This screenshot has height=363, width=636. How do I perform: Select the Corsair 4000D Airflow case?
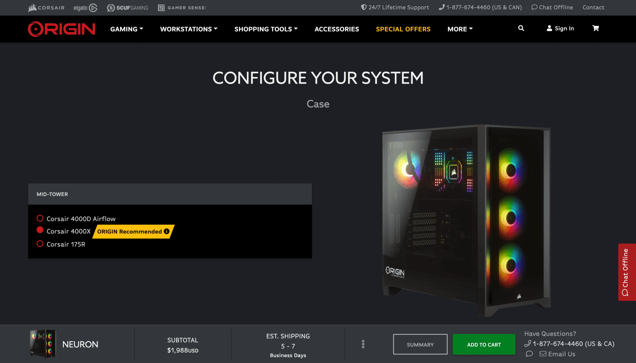[40, 218]
